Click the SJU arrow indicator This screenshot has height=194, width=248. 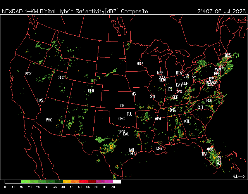click(239, 177)
